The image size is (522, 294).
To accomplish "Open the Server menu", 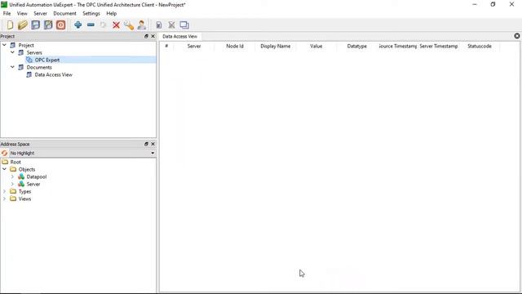I will click(40, 13).
